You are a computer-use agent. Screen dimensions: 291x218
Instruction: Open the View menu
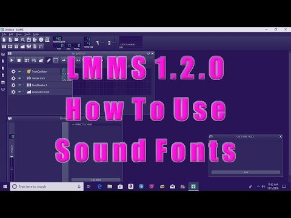[x=19, y=35]
